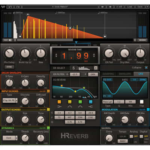Open the ER Select dropdown arrow
This screenshot has height=150, width=150.
96,68
